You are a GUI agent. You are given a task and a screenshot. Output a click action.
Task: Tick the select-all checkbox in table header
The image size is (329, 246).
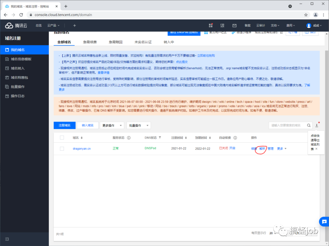coord(62,138)
